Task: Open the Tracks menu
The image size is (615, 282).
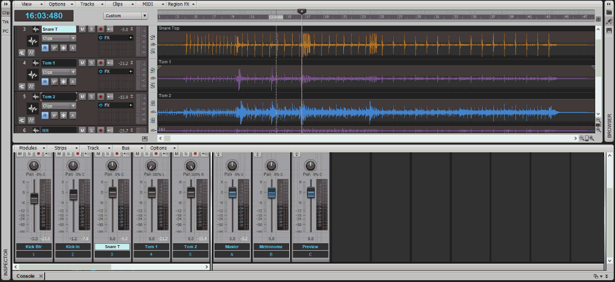Action: pos(90,4)
